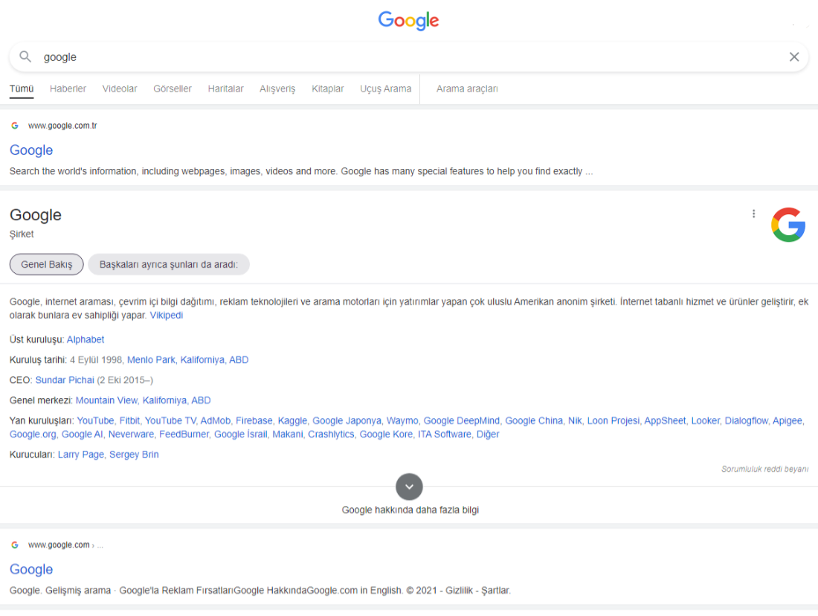The image size is (818, 616).
Task: Open the Makani link
Action: point(288,434)
